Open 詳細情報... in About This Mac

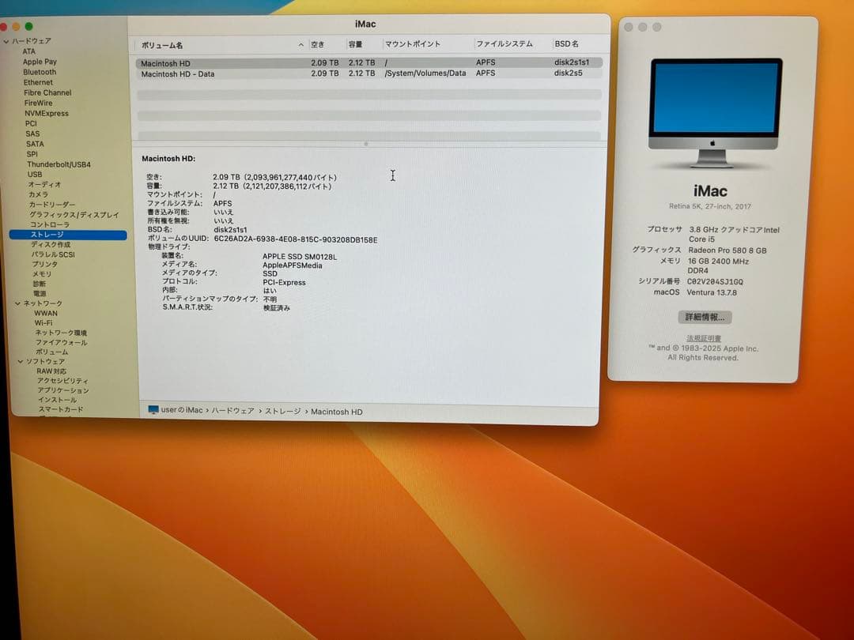[705, 317]
